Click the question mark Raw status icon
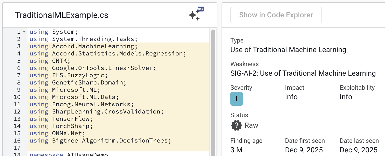385x156 pixels. click(x=236, y=126)
